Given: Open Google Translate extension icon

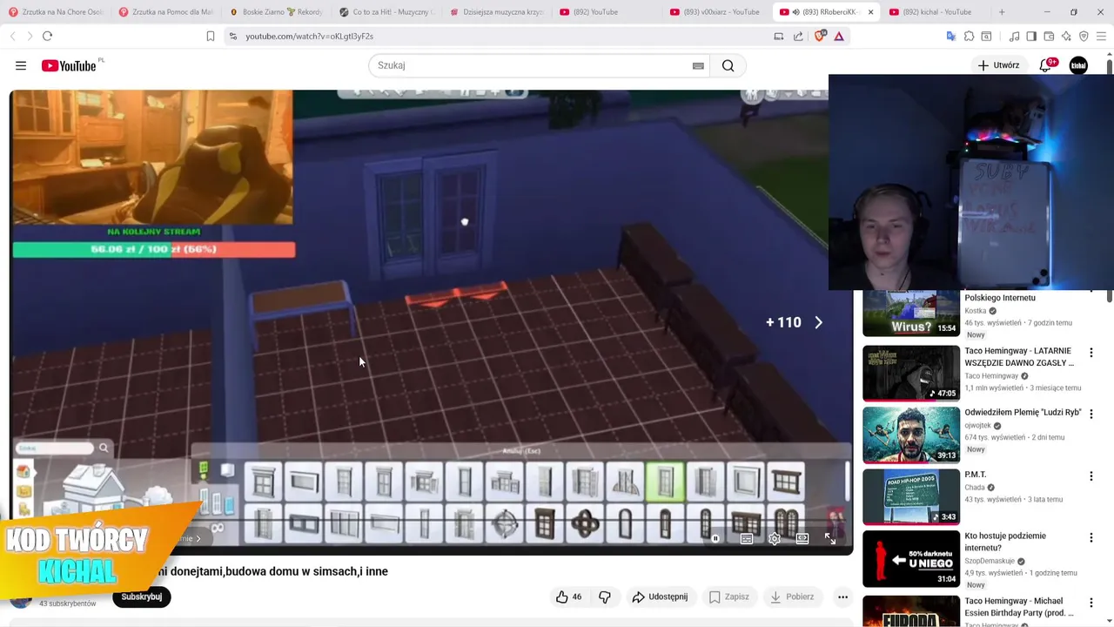Looking at the screenshot, I should click(951, 36).
